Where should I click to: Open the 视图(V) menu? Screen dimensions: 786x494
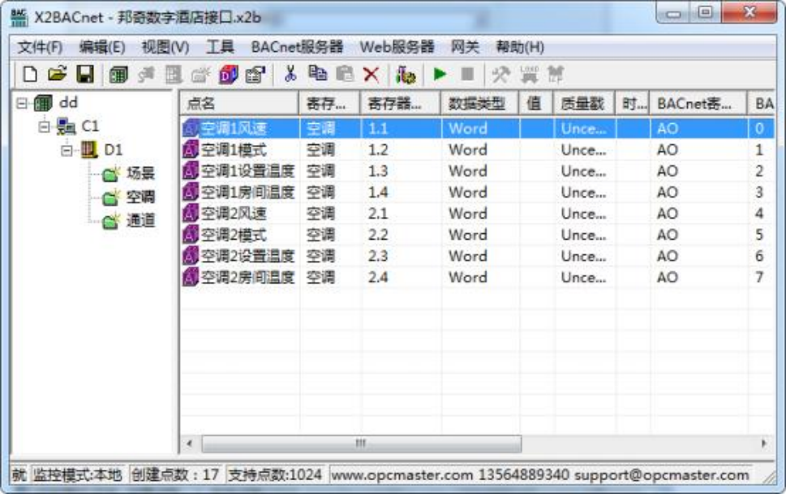coord(165,48)
